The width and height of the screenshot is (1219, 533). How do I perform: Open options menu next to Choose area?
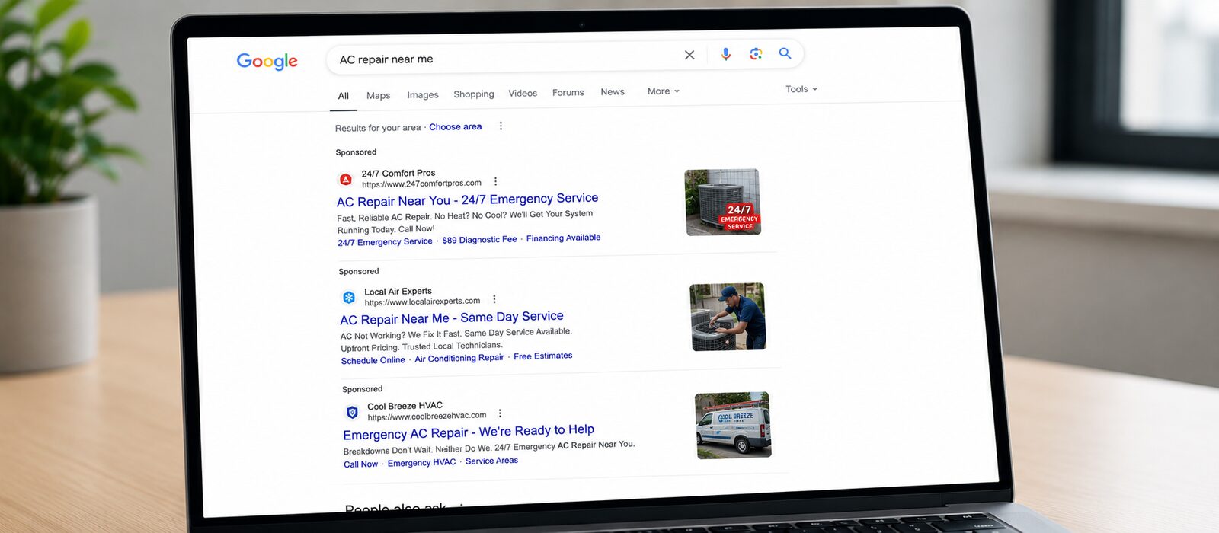(501, 126)
